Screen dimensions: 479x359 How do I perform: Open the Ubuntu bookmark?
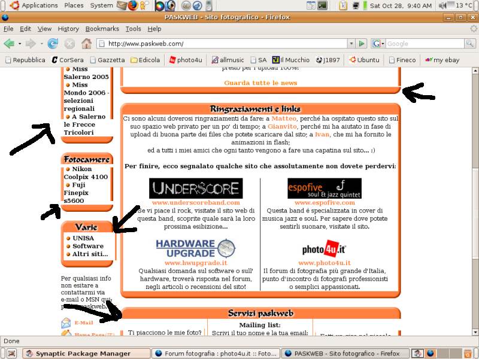coord(365,60)
